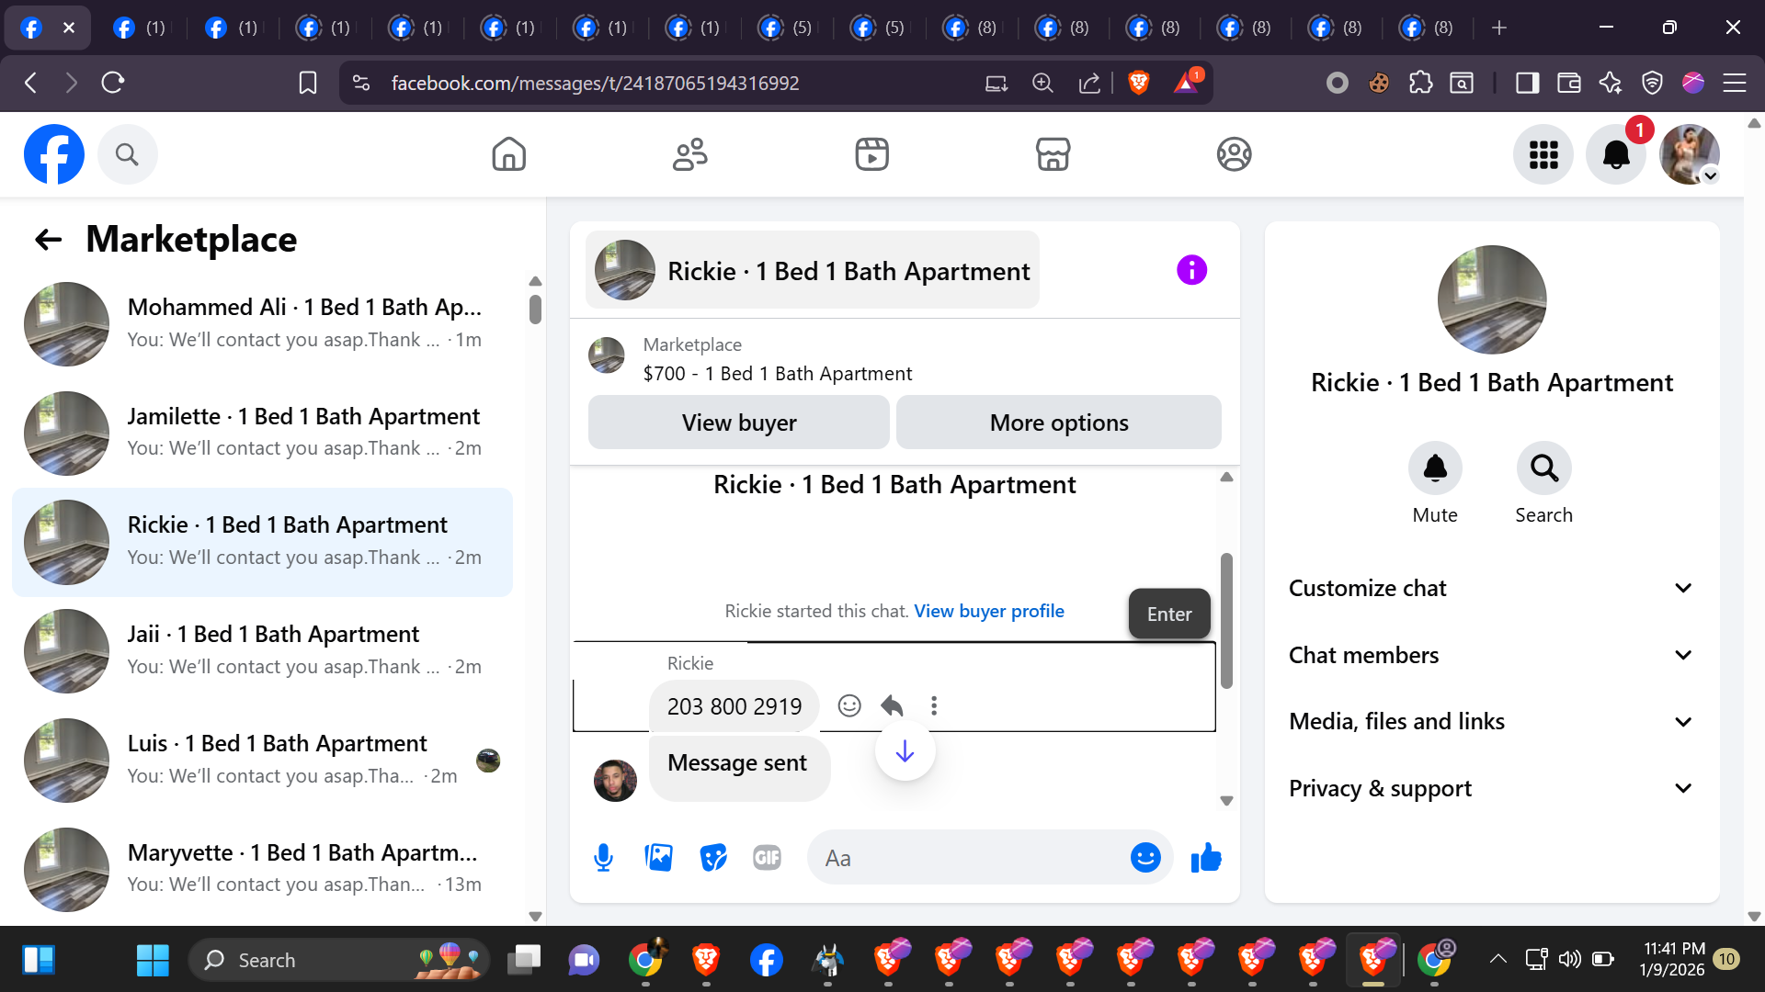Toggle Brave Shields in the address bar
This screenshot has width=1765, height=992.
[x=1138, y=83]
